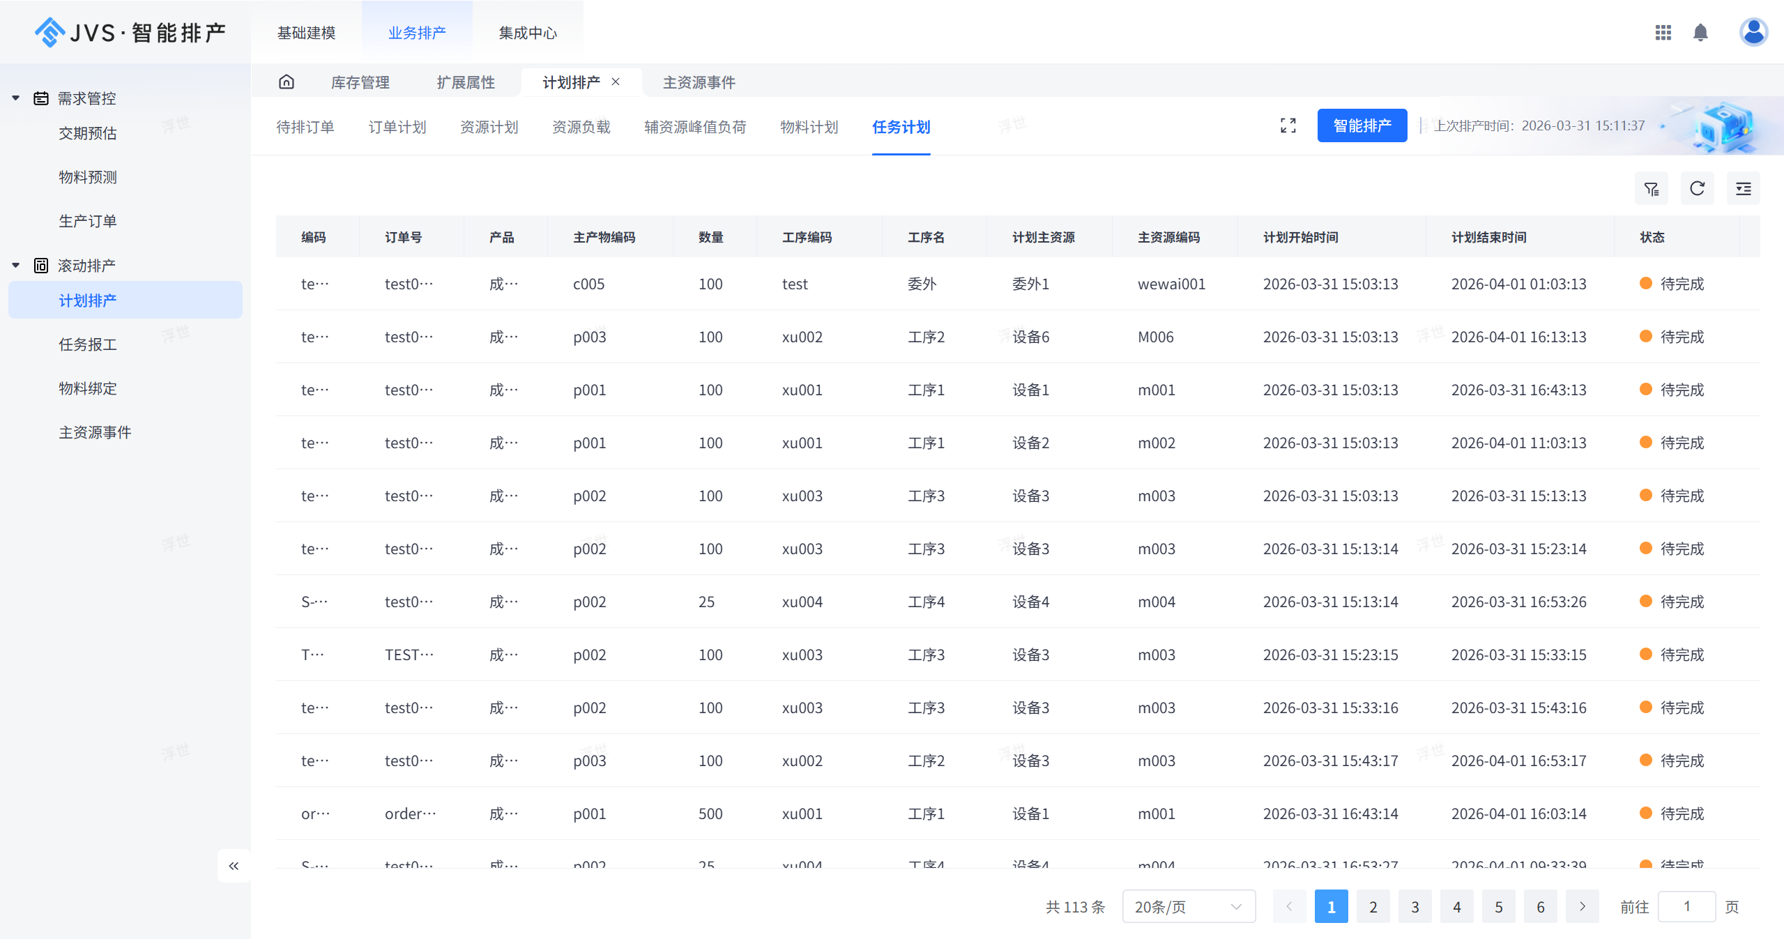Click next page arrow
Screen dimensions: 1784x939
pyautogui.click(x=1582, y=907)
